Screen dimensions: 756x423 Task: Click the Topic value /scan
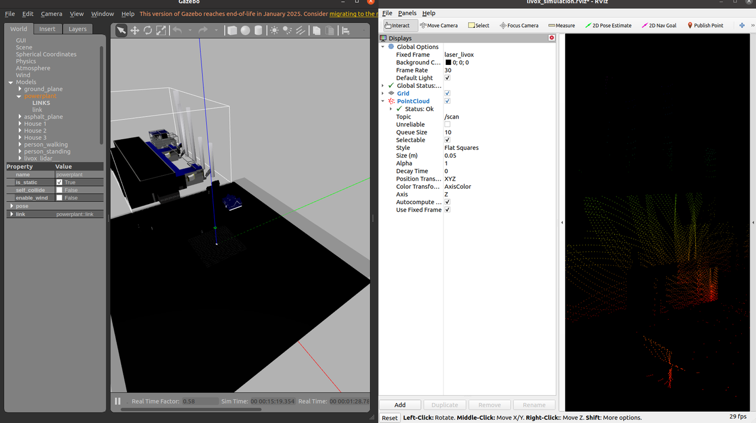452,117
